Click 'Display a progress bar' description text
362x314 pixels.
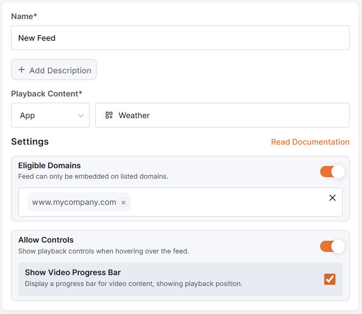pos(134,284)
